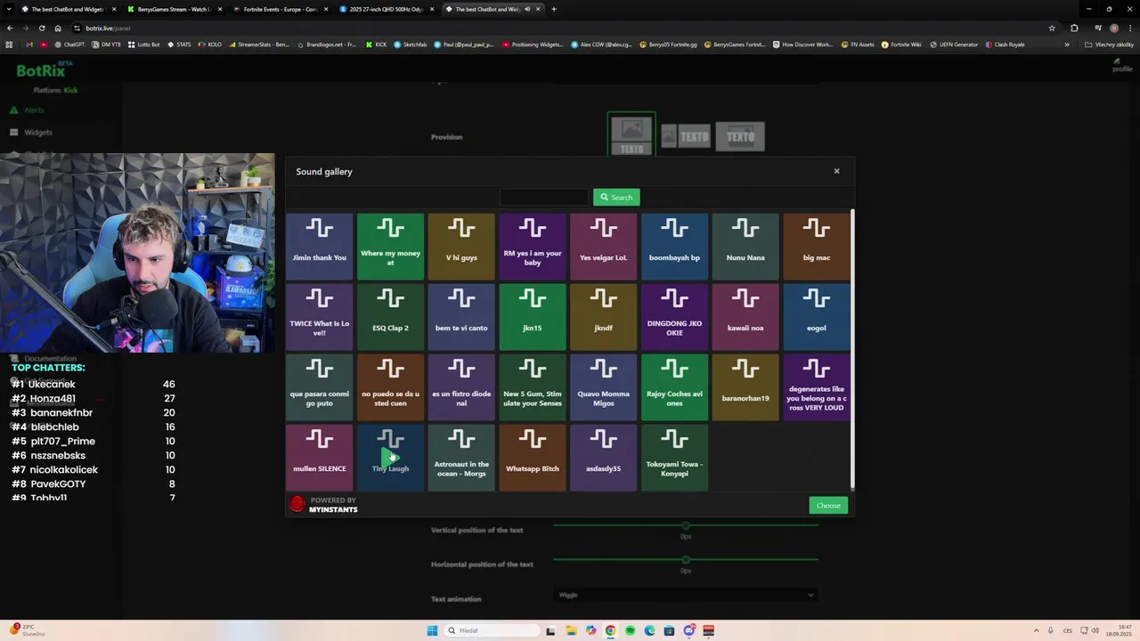This screenshot has width=1140, height=641.
Task: Open Spotify from the taskbar
Action: (630, 630)
